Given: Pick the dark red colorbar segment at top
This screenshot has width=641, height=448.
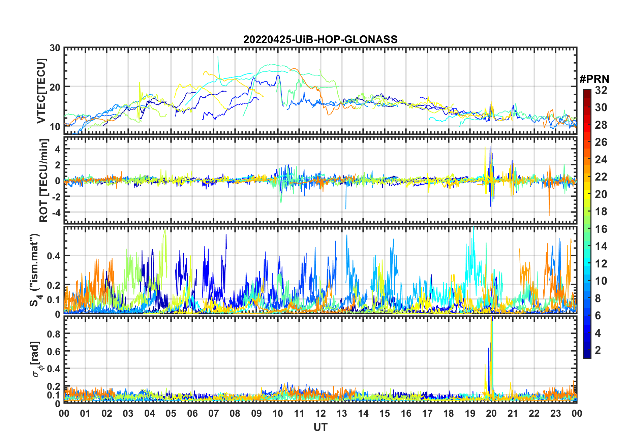Looking at the screenshot, I should 587,93.
